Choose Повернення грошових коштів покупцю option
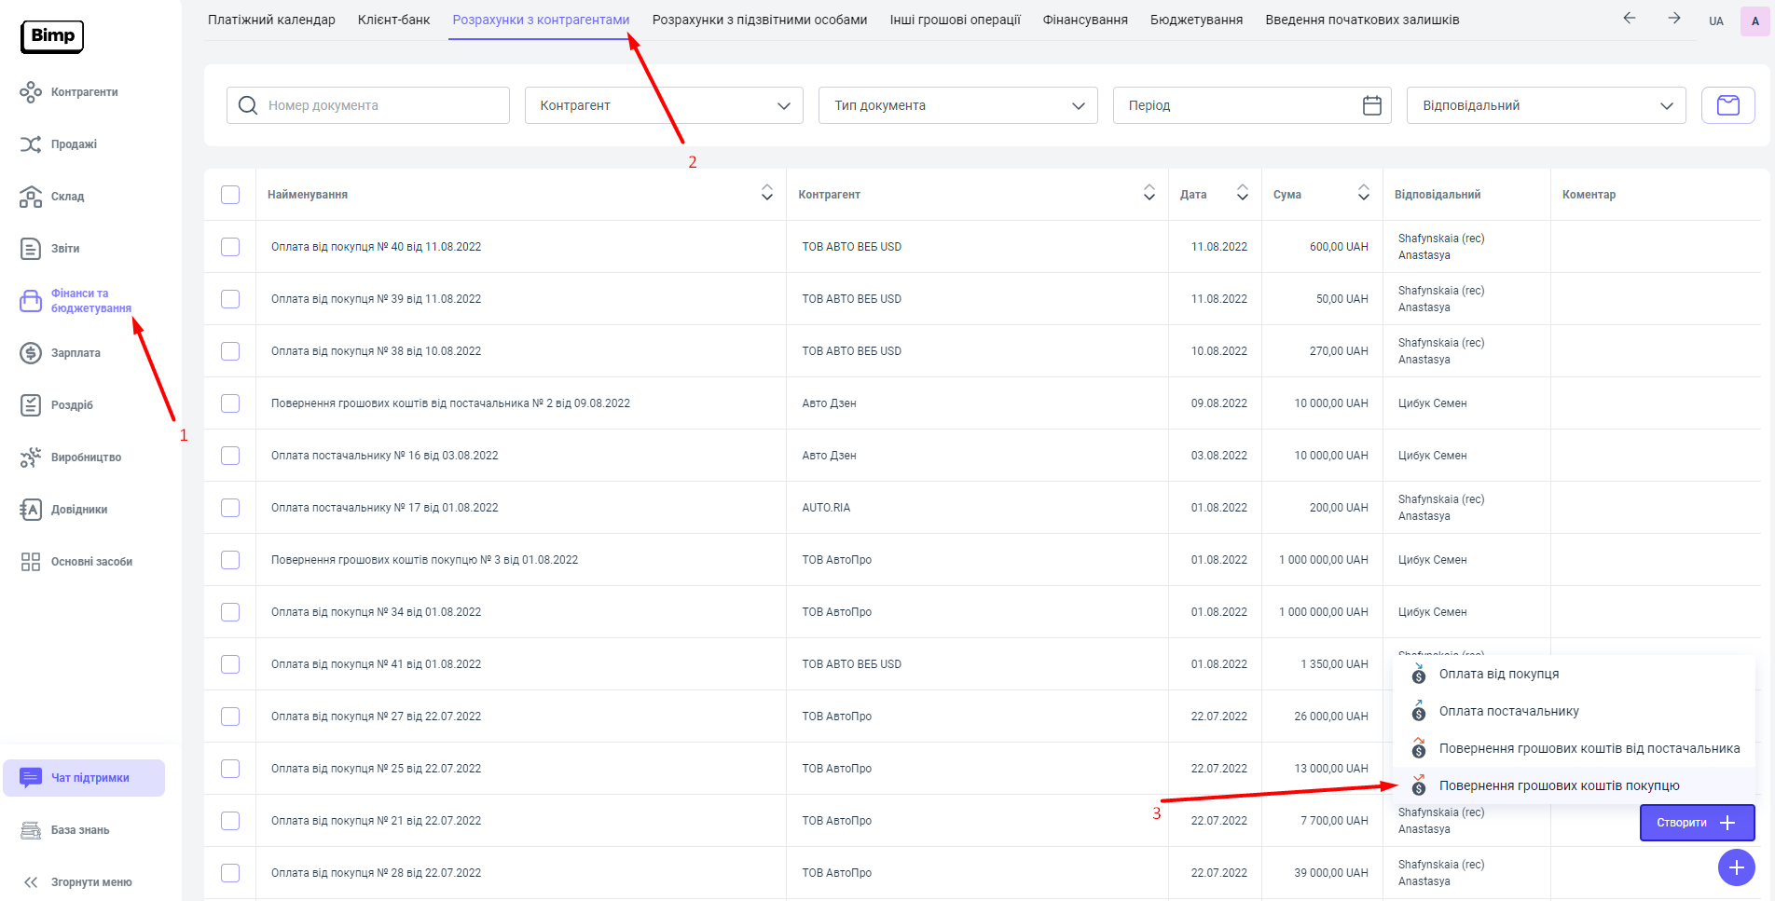 point(1559,785)
